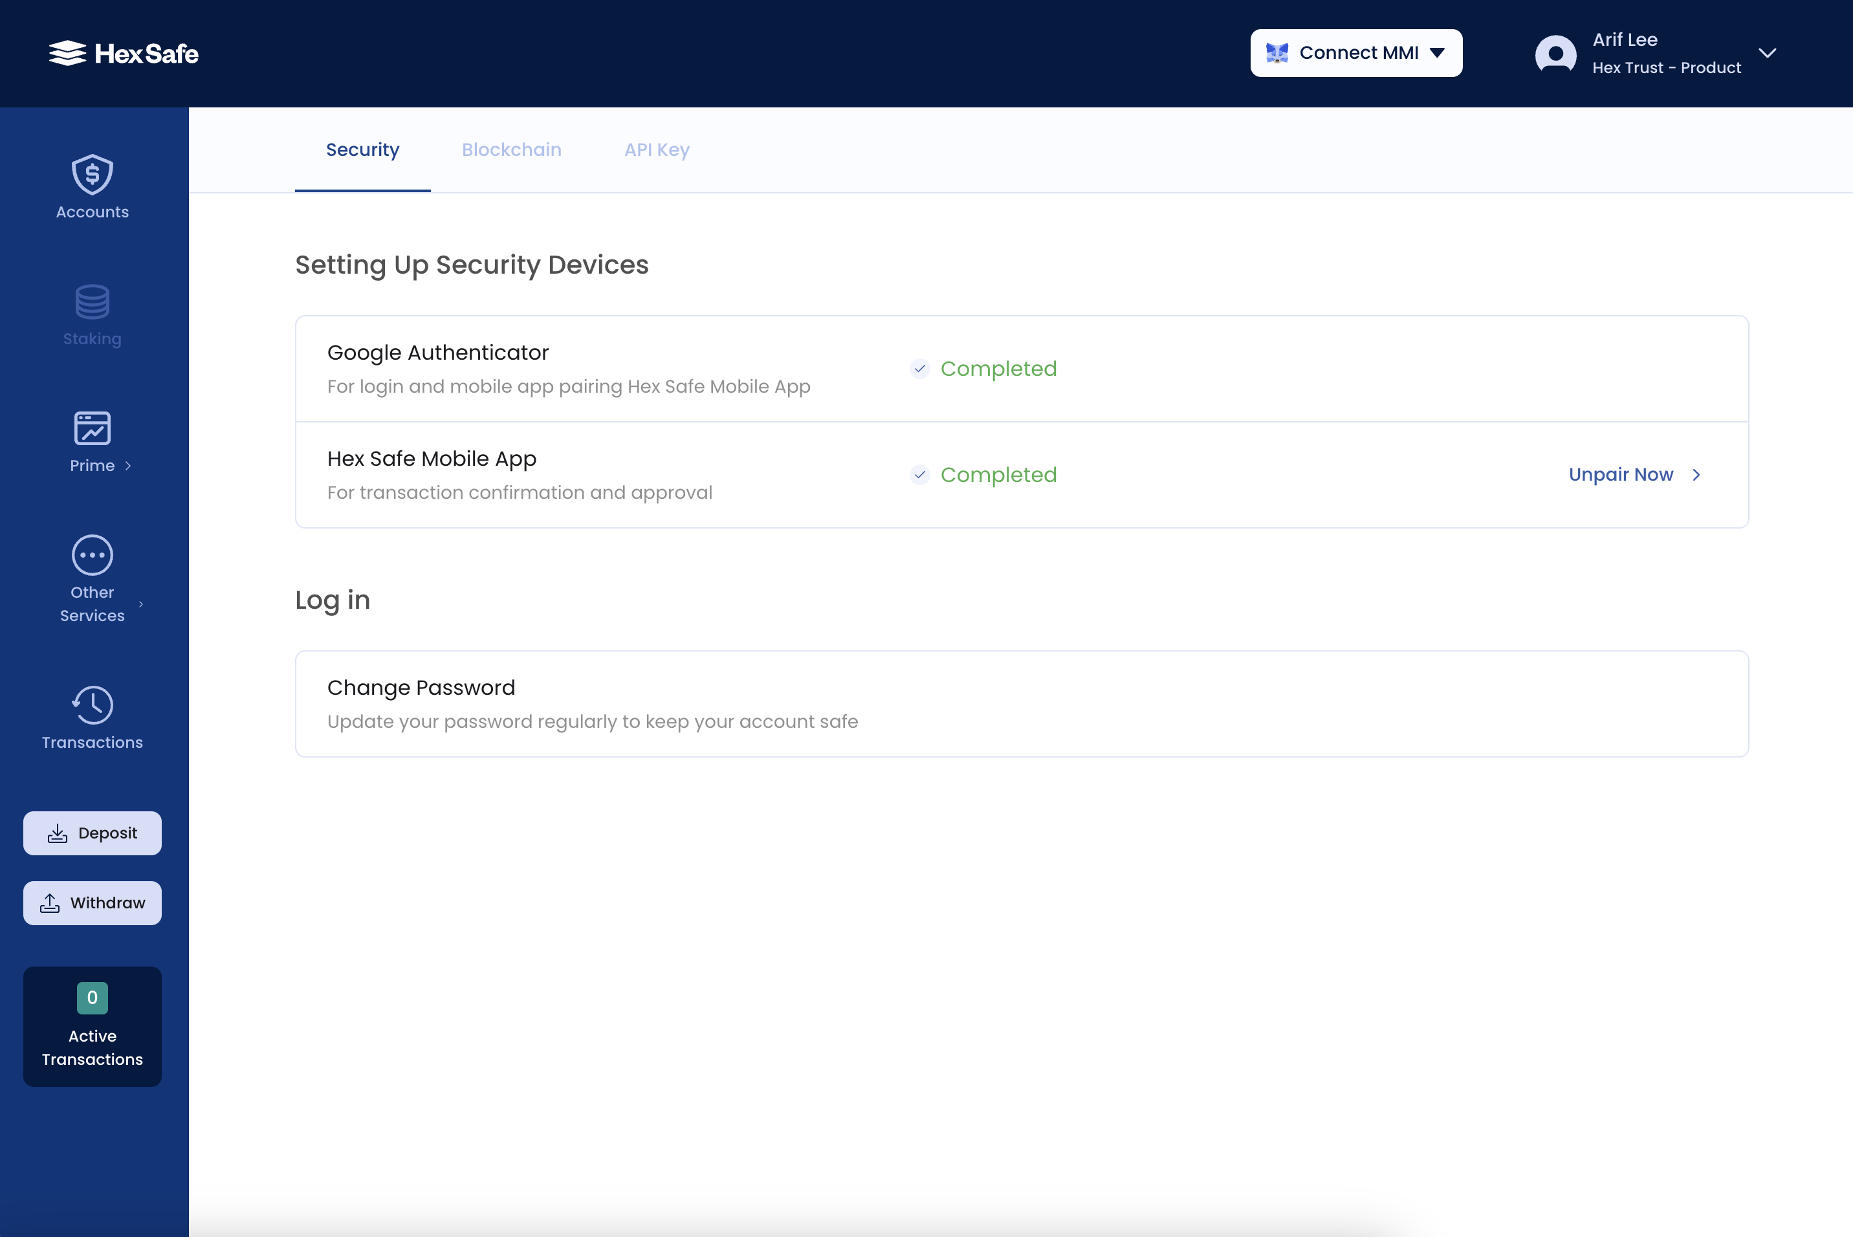
Task: Open the Connect MMI dropdown
Action: click(x=1355, y=52)
